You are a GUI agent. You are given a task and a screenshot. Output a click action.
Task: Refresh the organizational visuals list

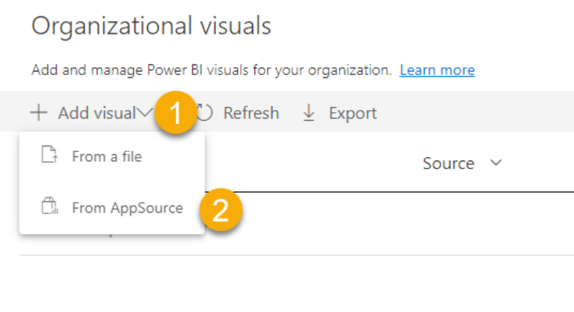(251, 113)
